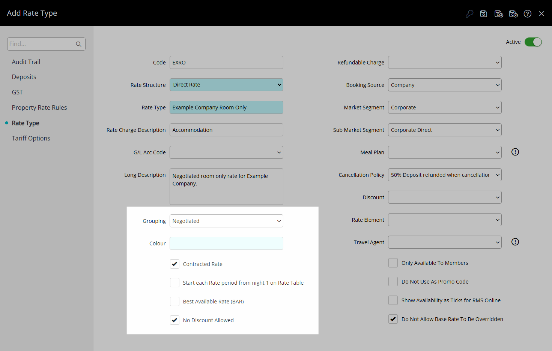This screenshot has width=552, height=351.
Task: Click the search magnifier in Find box
Action: [x=78, y=44]
